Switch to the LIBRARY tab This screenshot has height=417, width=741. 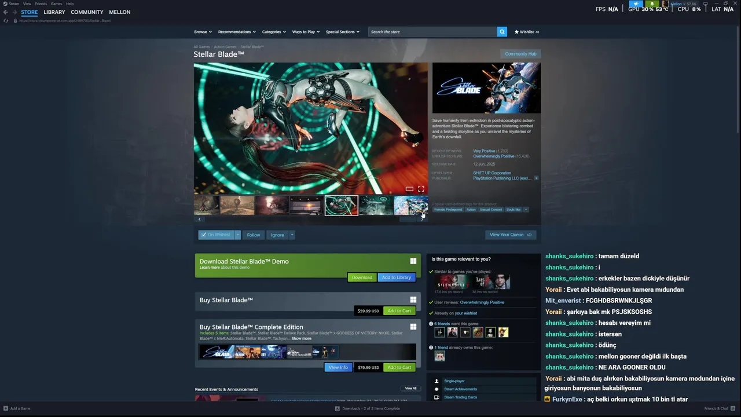[x=54, y=12]
